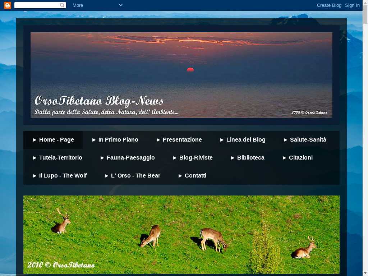The image size is (368, 276).
Task: Open the Contatti page
Action: coord(192,176)
